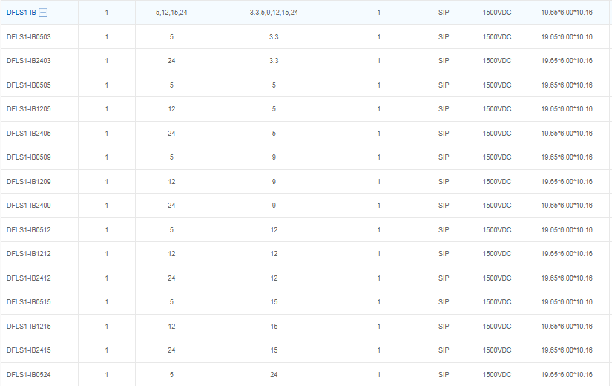Click SIP package in DFLS1-IB0512 row
The height and width of the screenshot is (386, 612).
pyautogui.click(x=444, y=229)
